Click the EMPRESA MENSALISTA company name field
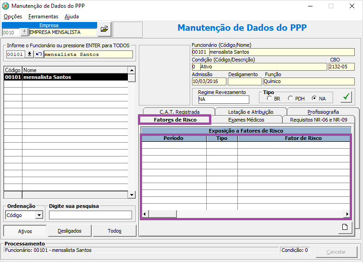Viewport: 363px width, 262px height. pyautogui.click(x=62, y=32)
